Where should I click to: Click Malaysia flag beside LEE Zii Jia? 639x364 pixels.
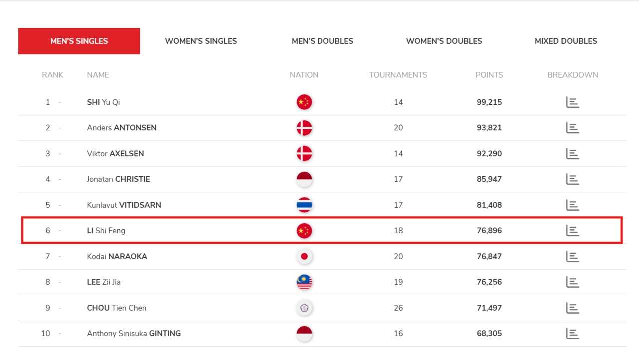tap(304, 282)
